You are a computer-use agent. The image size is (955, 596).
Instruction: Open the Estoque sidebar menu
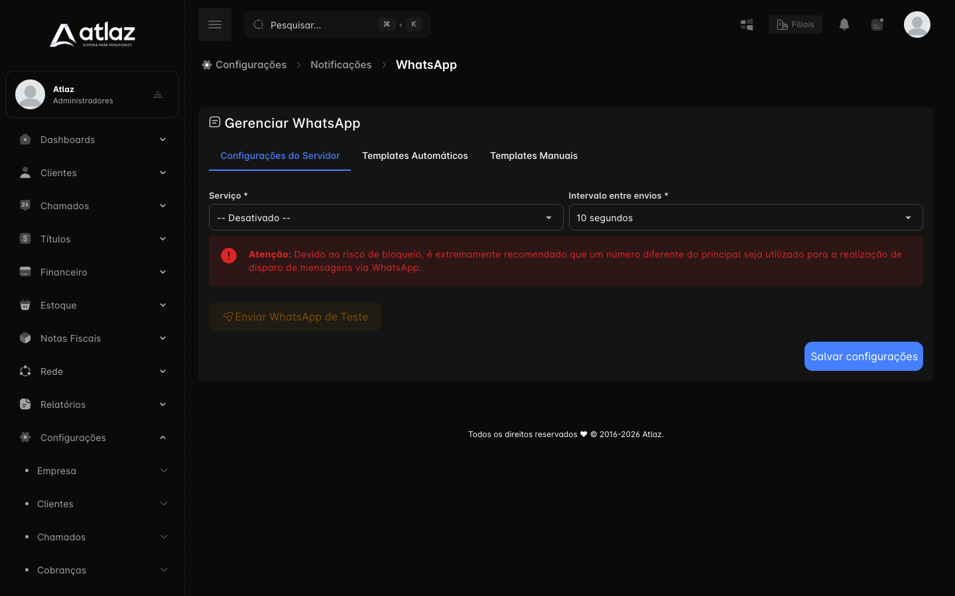click(x=92, y=305)
